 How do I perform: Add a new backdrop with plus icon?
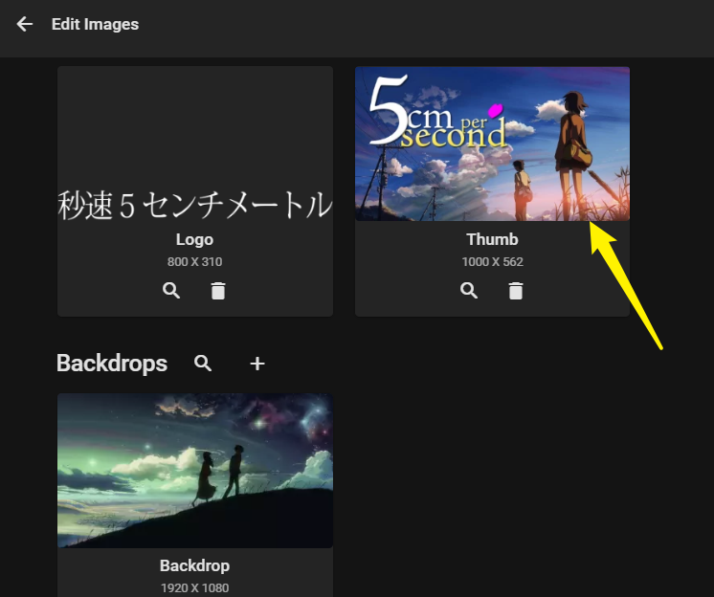257,364
